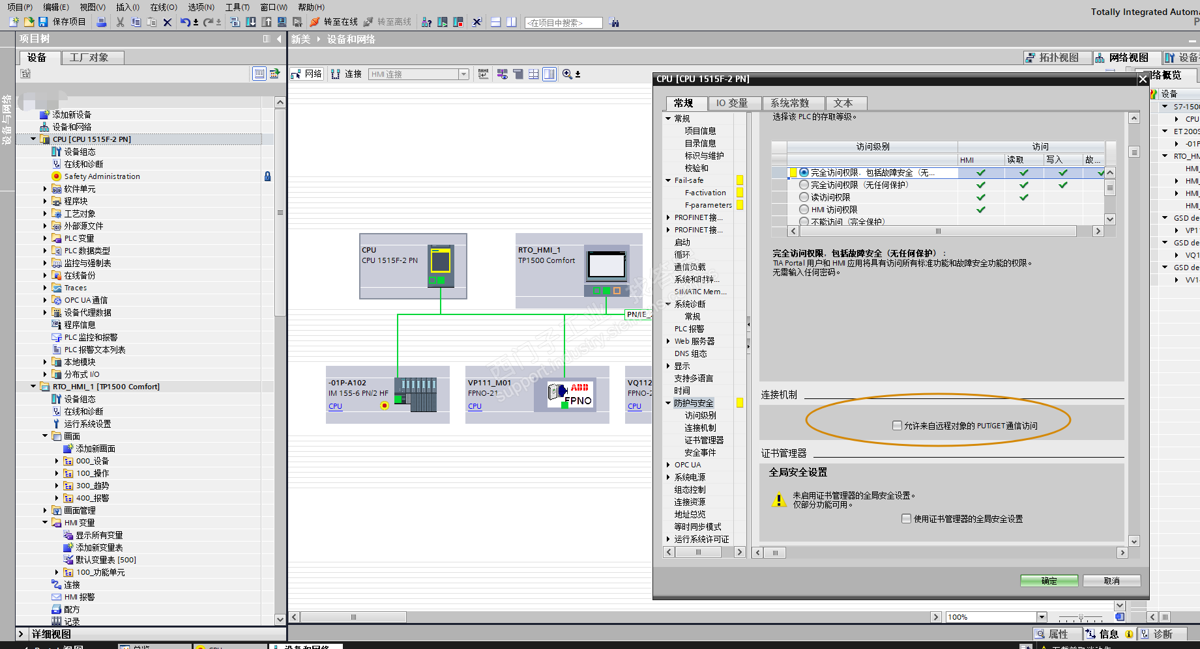
Task: Enable certificate manager global security checkbox
Action: click(x=906, y=519)
